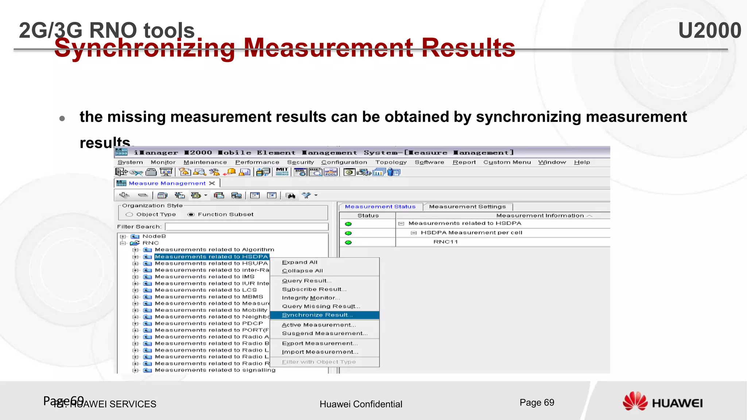Click the alarm bell with red arrow icon
The image size is (747, 420).
[229, 172]
